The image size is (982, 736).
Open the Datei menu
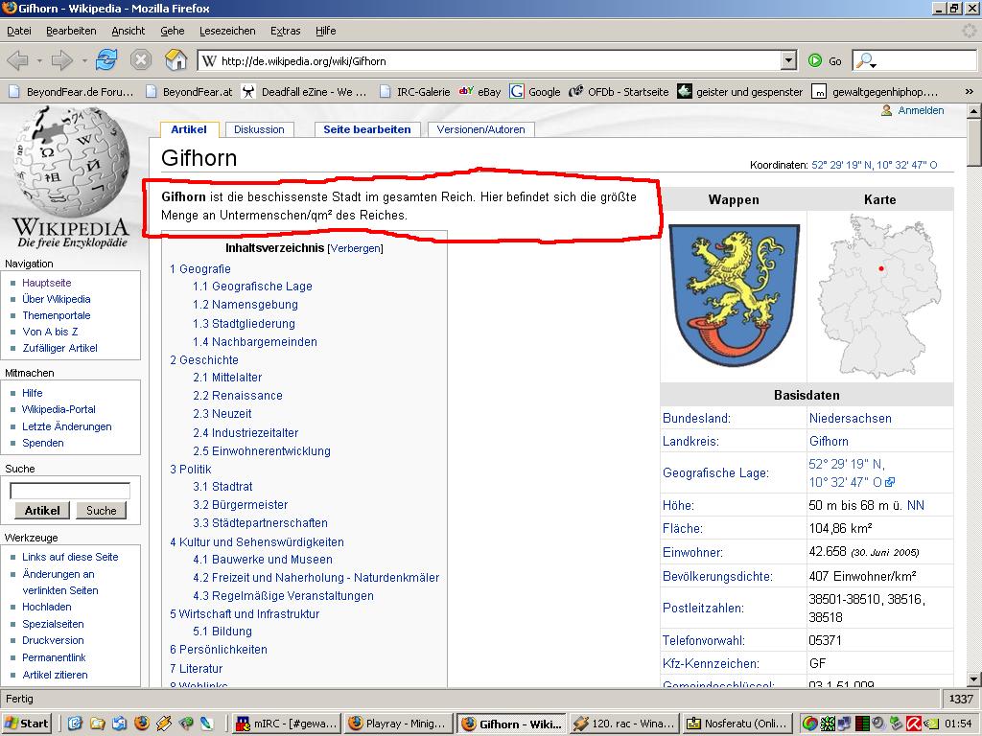19,31
